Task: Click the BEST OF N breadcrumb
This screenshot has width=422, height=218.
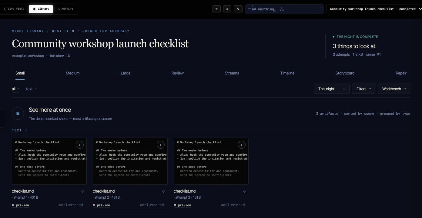Action: click(x=63, y=31)
